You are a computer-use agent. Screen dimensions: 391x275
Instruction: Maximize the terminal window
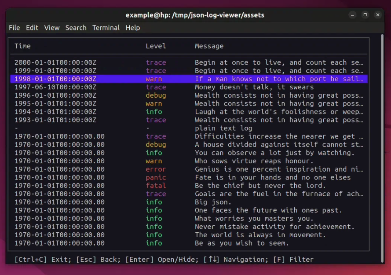pos(365,15)
